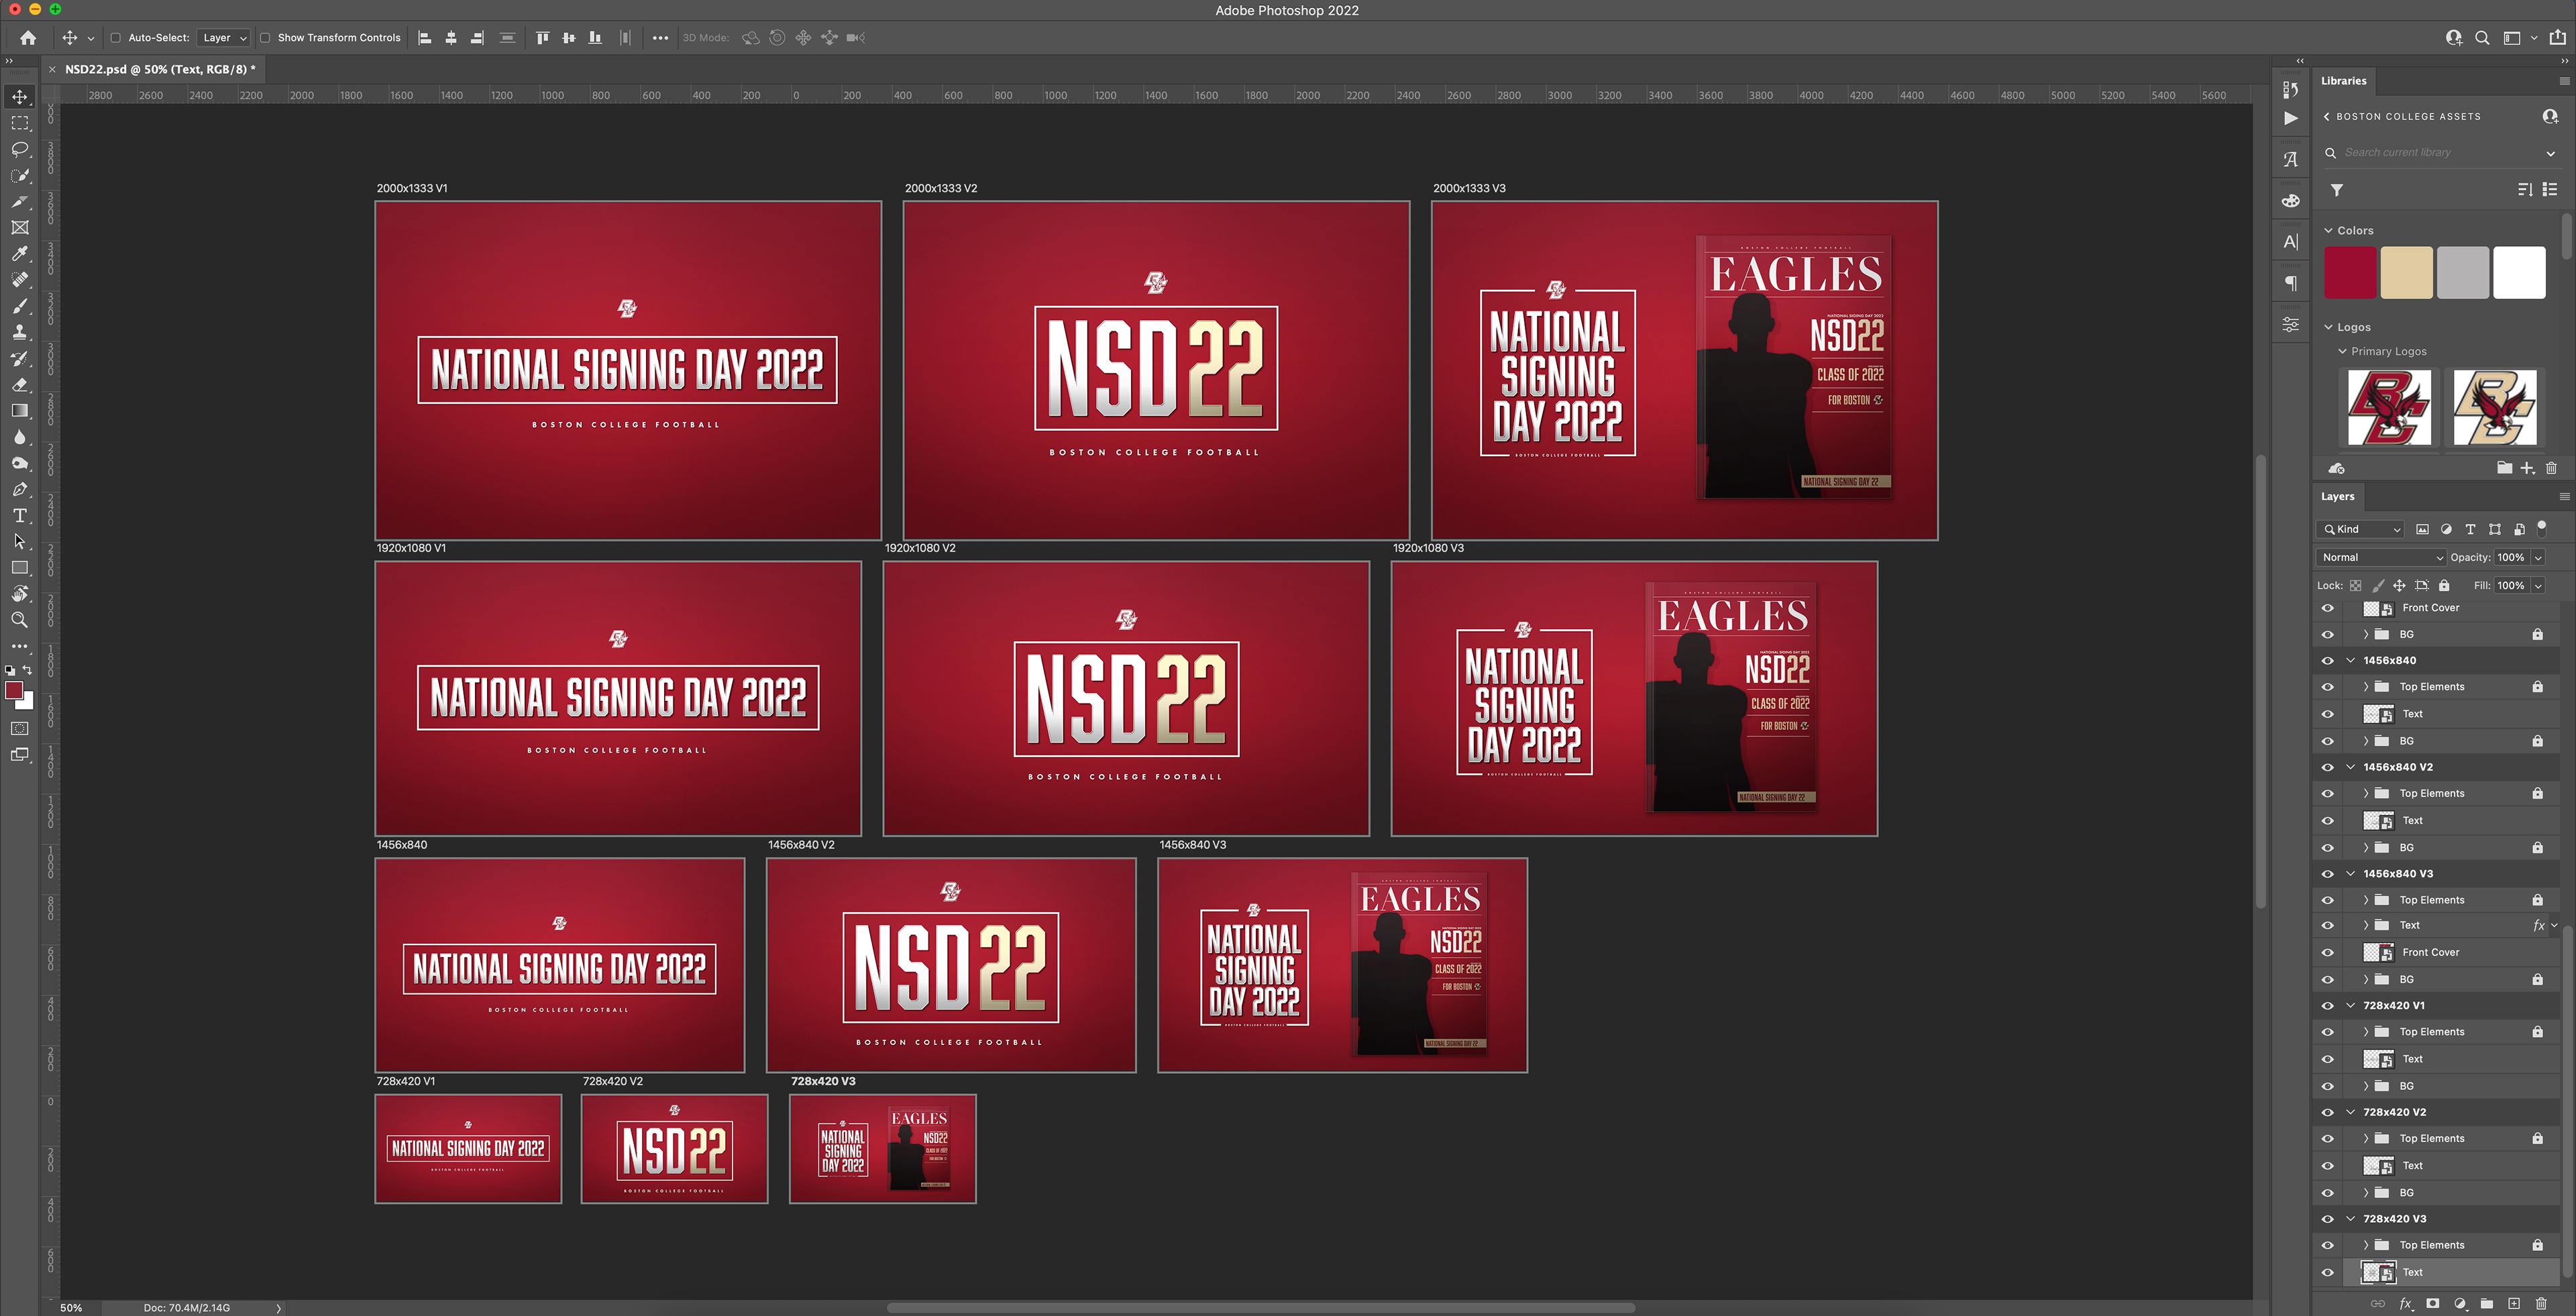The height and width of the screenshot is (1316, 2576).
Task: Select the Lasso tool
Action: 19,149
